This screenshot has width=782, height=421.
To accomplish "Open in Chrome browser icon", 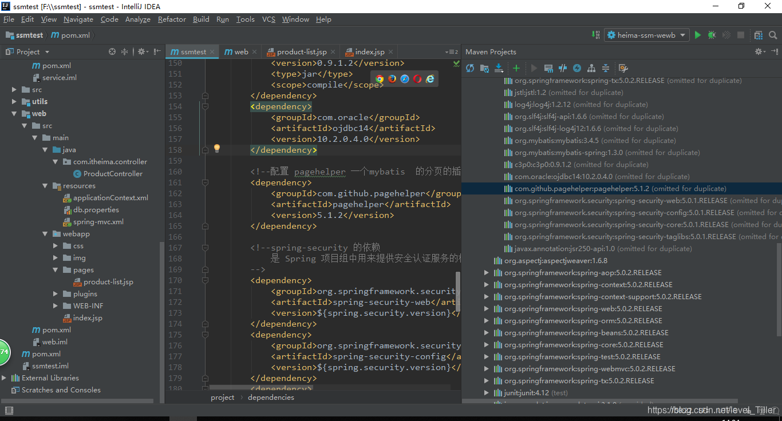I will pyautogui.click(x=380, y=79).
